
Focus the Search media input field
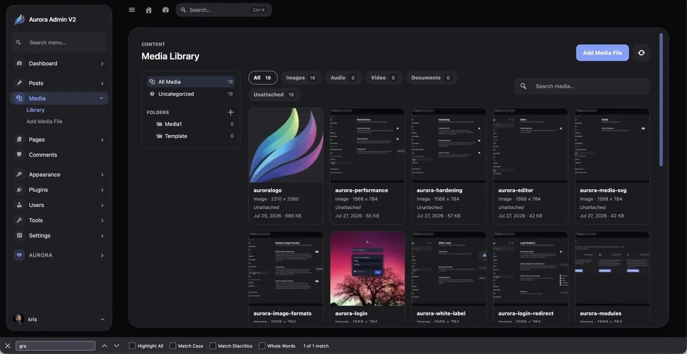point(582,86)
